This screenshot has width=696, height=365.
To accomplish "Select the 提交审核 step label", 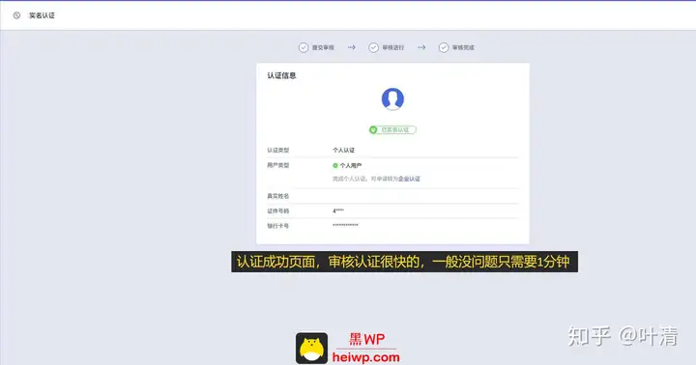I will point(323,47).
